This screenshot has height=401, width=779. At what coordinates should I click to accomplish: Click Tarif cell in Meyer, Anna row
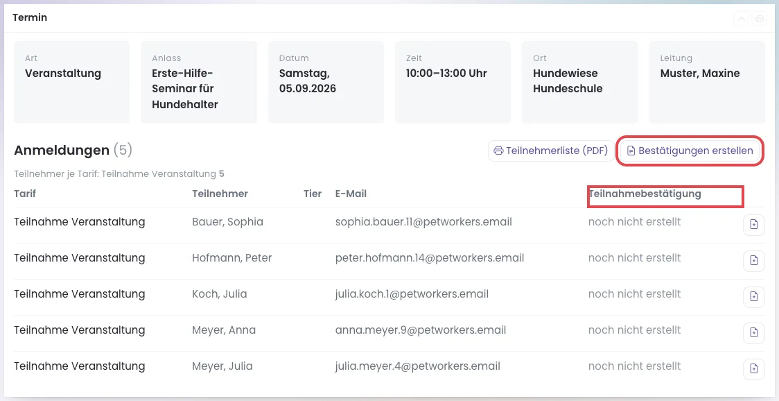tap(80, 330)
